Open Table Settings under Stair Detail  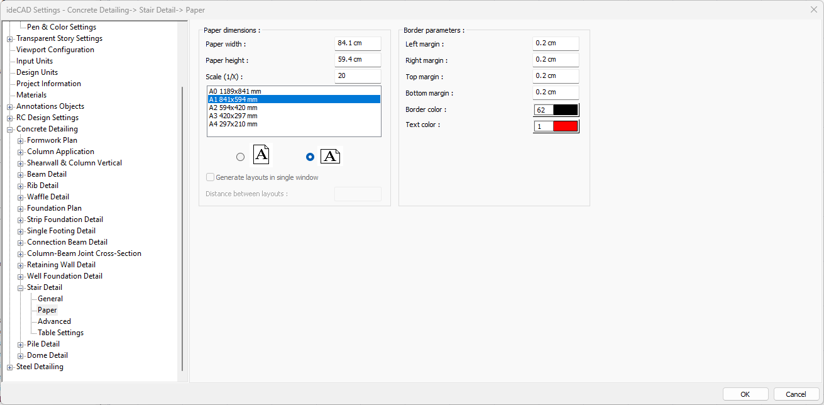pos(60,333)
